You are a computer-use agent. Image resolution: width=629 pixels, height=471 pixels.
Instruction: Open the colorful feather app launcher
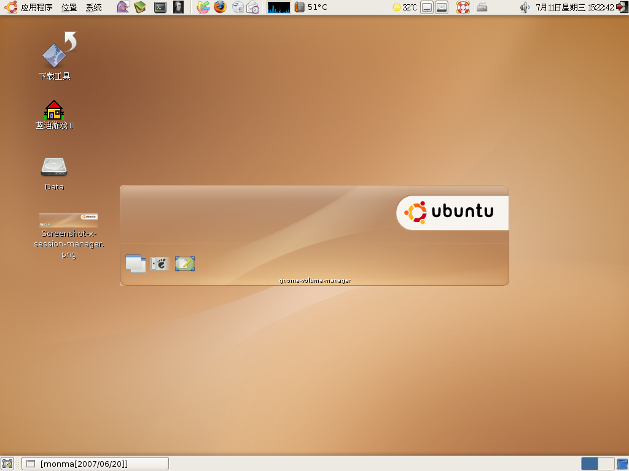click(x=203, y=7)
